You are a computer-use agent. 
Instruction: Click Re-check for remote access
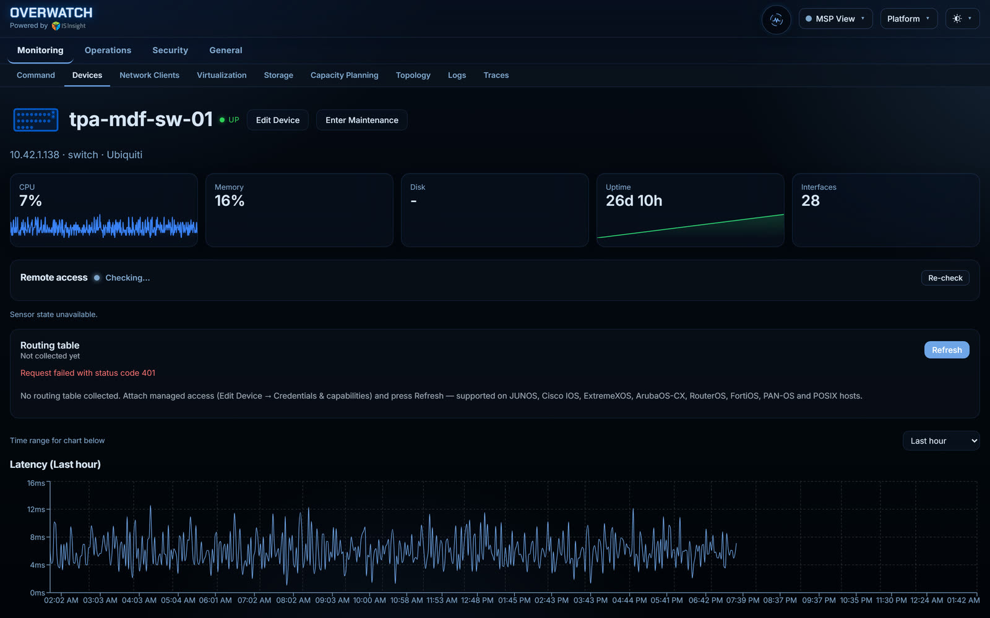945,278
